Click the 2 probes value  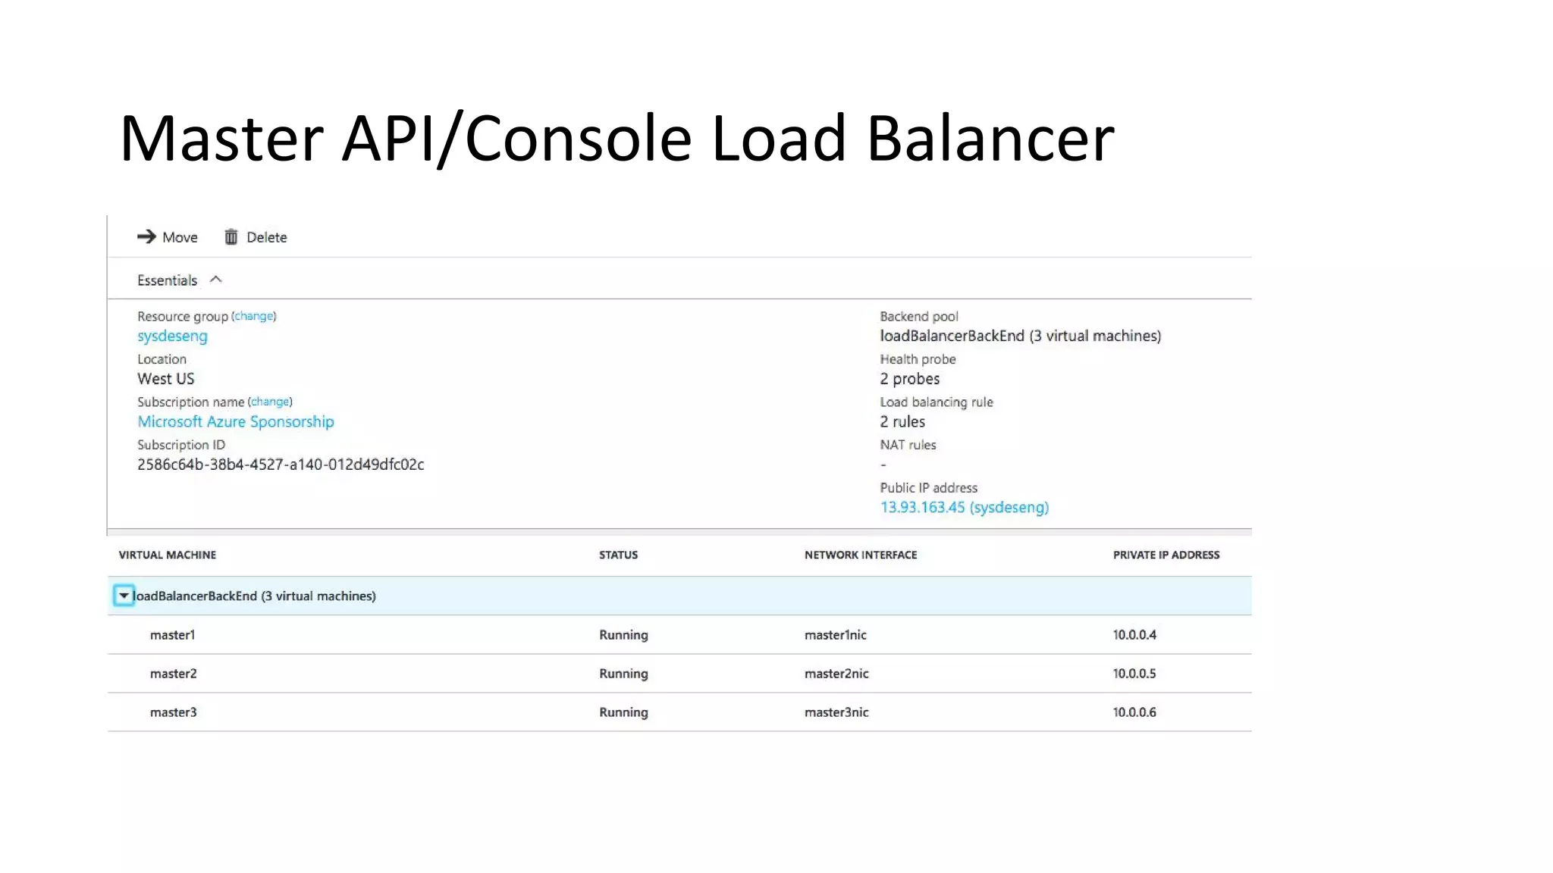click(910, 379)
